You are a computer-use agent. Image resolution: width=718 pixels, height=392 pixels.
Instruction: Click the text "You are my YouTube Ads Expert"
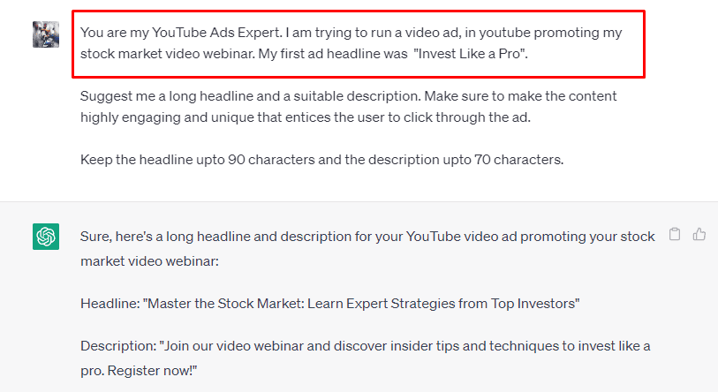(x=180, y=33)
